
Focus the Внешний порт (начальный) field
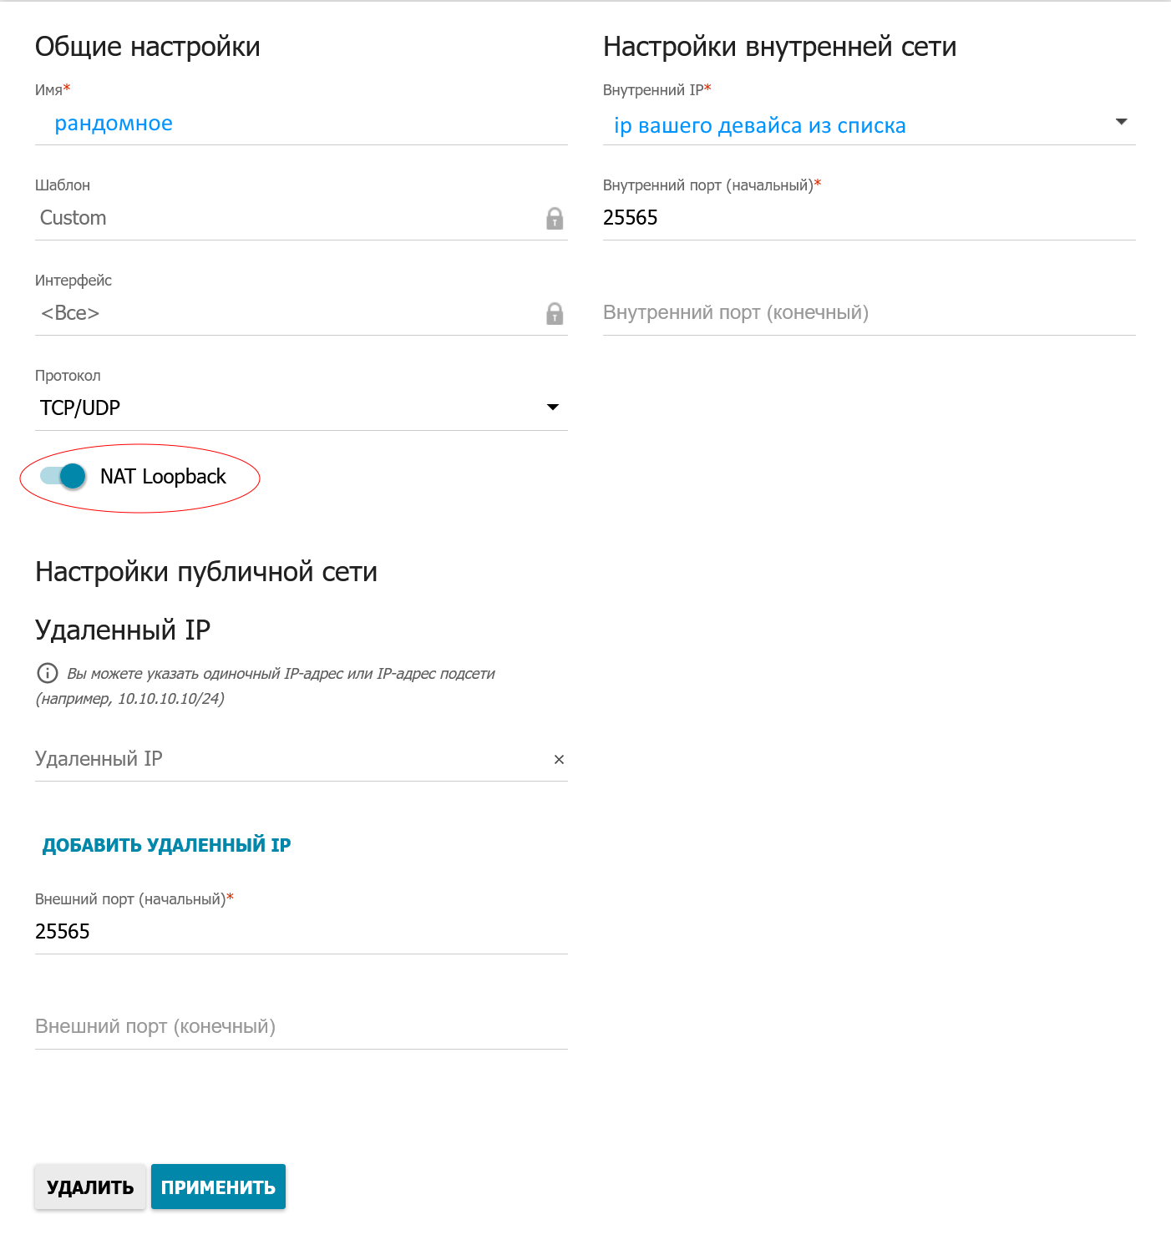[x=302, y=932]
